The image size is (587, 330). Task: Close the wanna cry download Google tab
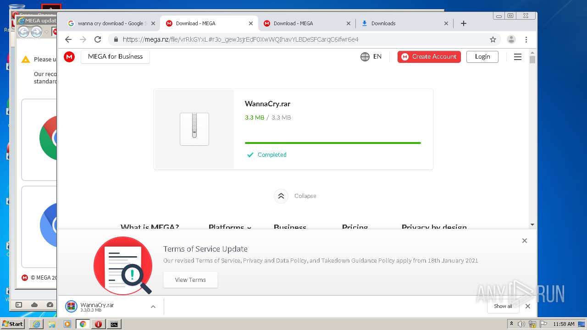153,23
